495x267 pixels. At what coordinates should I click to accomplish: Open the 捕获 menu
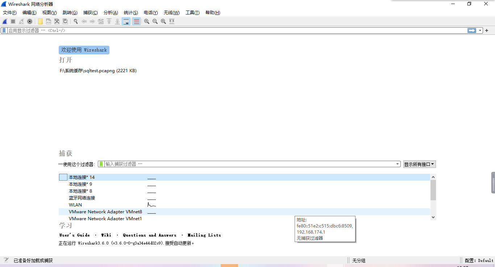pos(90,12)
